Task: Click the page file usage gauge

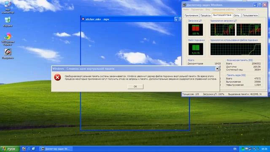Action: [196, 49]
